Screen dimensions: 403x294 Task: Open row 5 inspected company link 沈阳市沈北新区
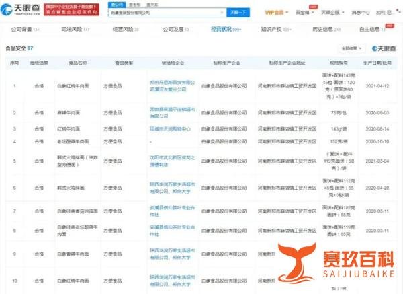pos(173,161)
